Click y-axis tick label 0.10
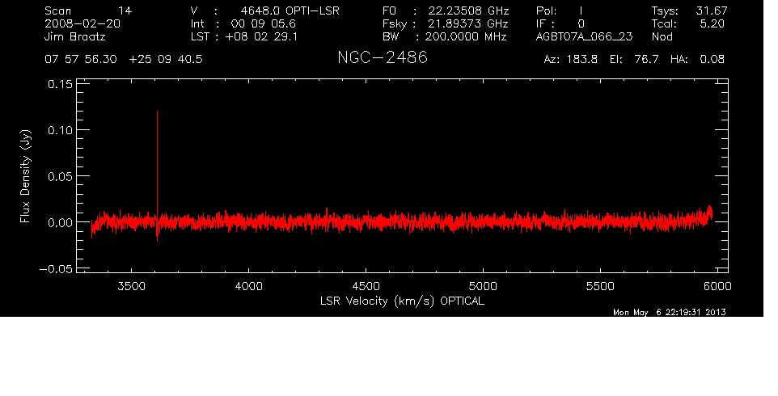The width and height of the screenshot is (778, 396). pos(60,130)
